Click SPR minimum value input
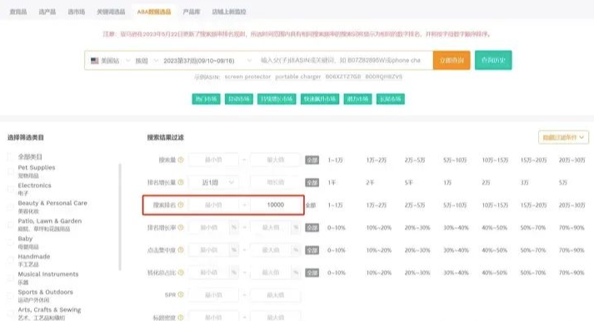 213,295
